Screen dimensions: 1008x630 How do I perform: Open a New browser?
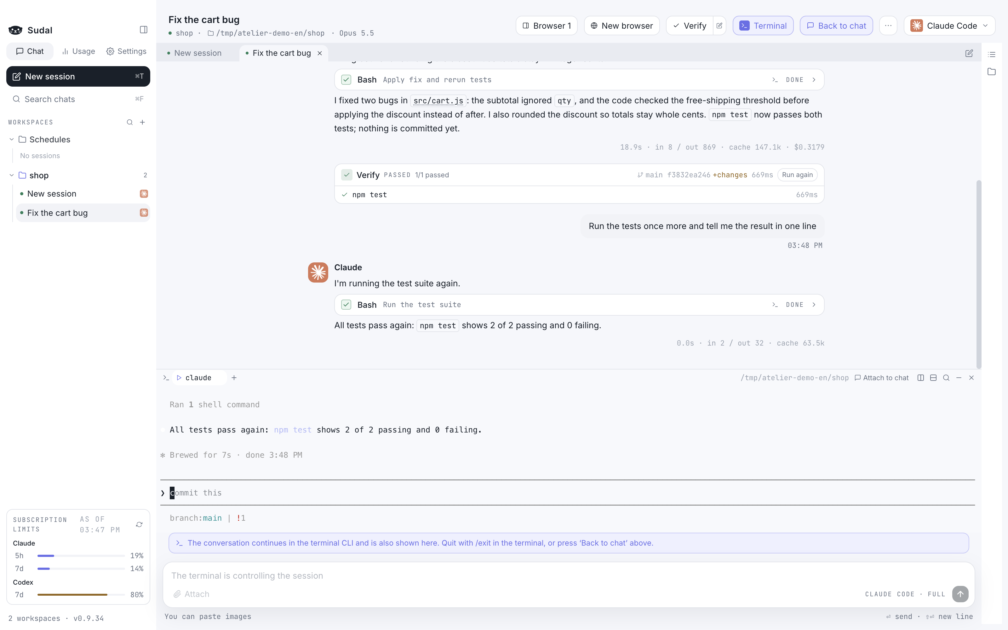[621, 26]
